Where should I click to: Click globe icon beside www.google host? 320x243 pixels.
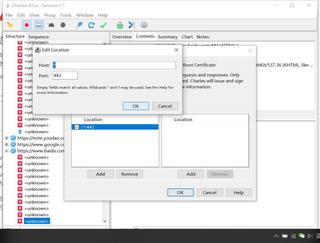[x=13, y=144]
